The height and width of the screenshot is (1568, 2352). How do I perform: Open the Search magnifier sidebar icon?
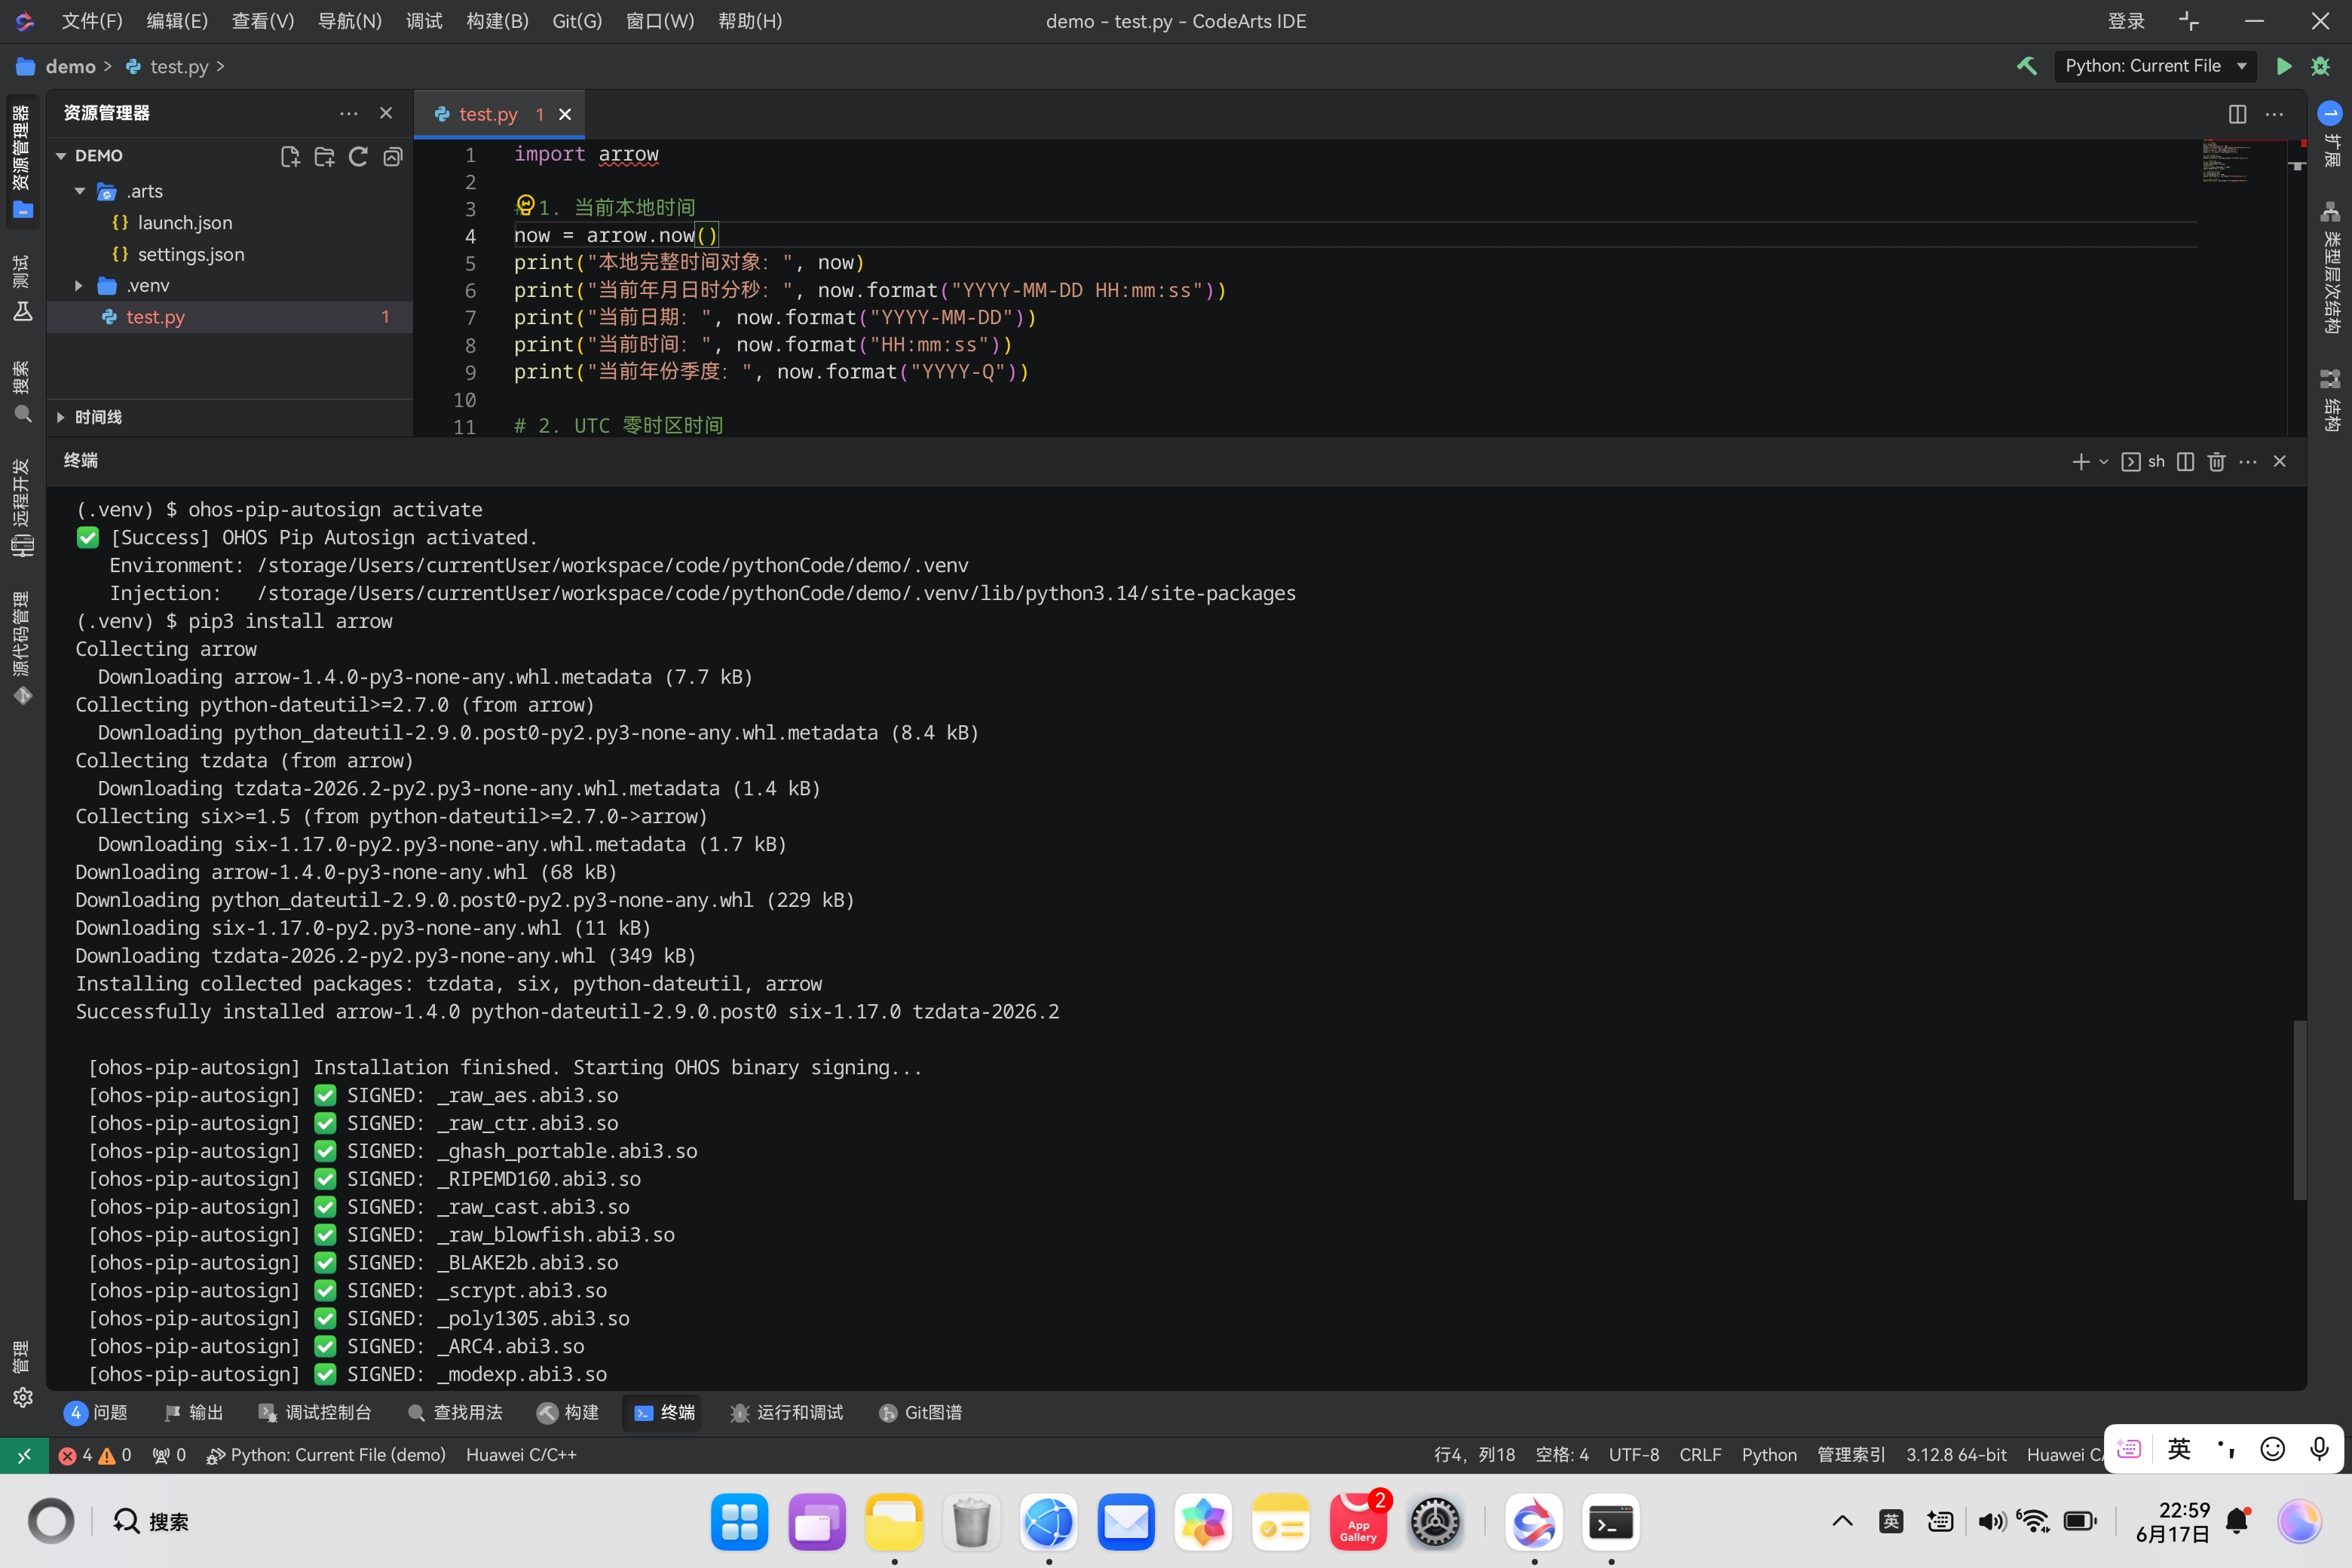click(x=22, y=392)
